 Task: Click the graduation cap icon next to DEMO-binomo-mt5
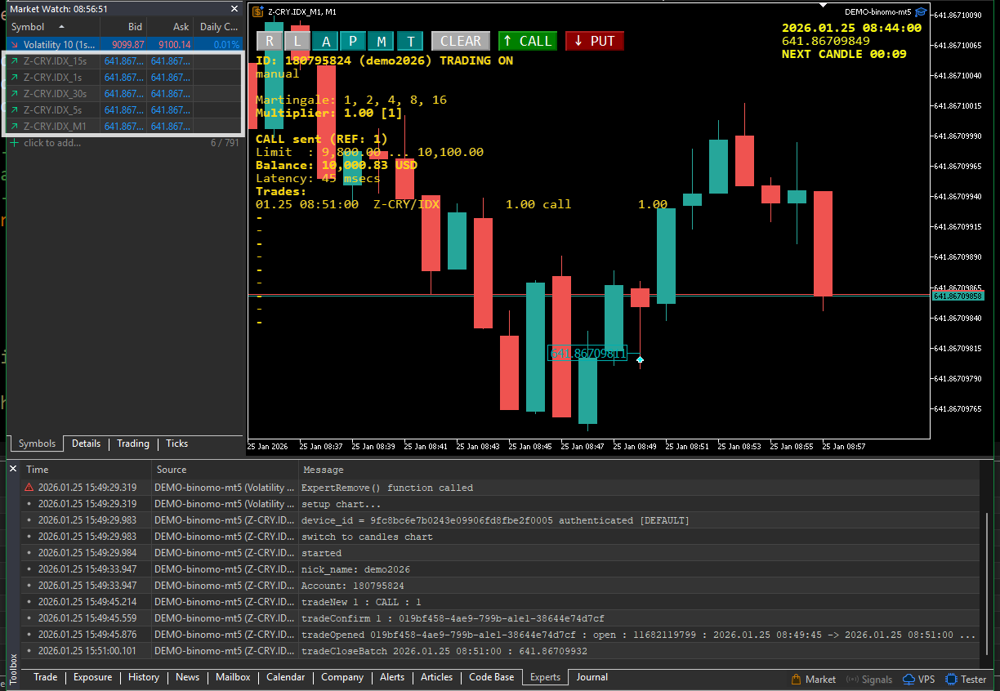click(x=922, y=12)
